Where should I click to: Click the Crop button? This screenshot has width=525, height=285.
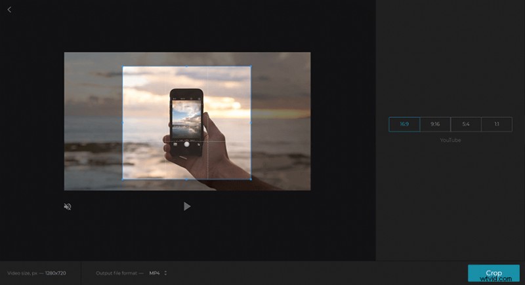coord(493,273)
